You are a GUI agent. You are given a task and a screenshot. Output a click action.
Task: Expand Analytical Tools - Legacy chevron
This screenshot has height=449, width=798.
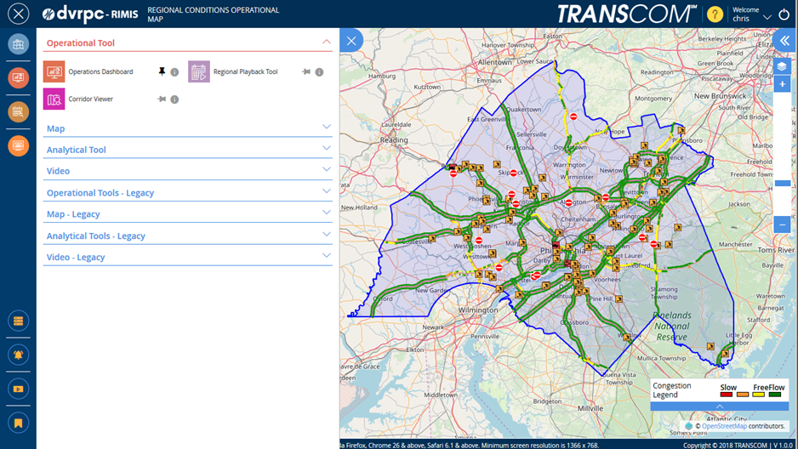click(x=327, y=235)
